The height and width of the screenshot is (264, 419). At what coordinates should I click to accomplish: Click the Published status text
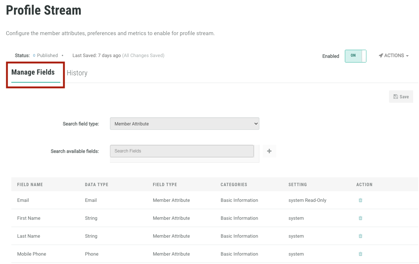pos(47,56)
